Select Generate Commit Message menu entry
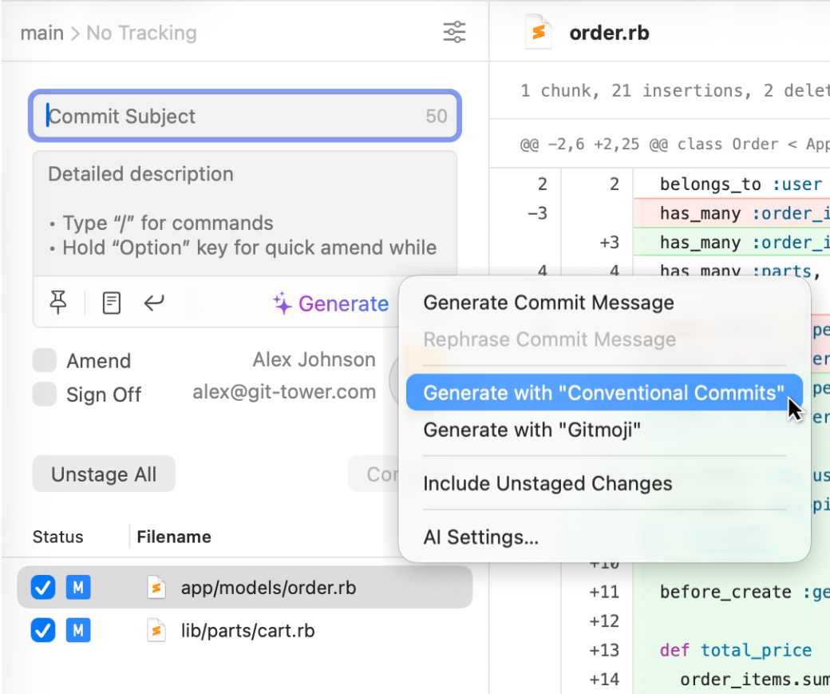Screen dimensions: 830x694 coord(548,303)
